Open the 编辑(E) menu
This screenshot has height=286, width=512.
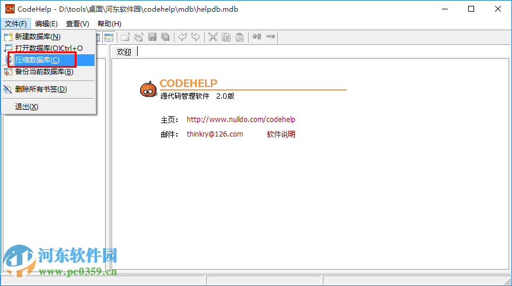[x=46, y=24]
